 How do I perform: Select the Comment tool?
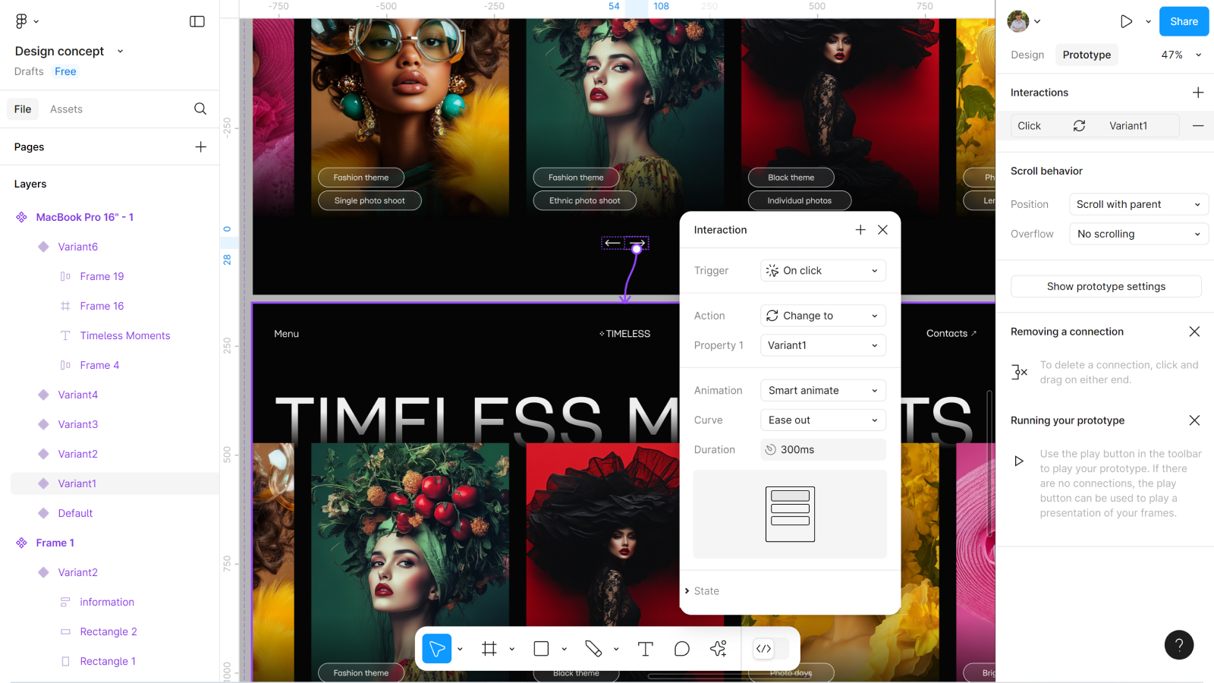point(681,649)
